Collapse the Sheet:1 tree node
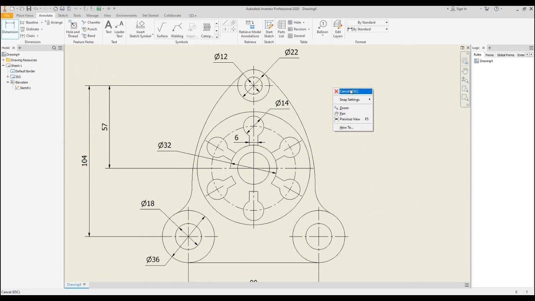This screenshot has height=301, width=535. click(3, 66)
